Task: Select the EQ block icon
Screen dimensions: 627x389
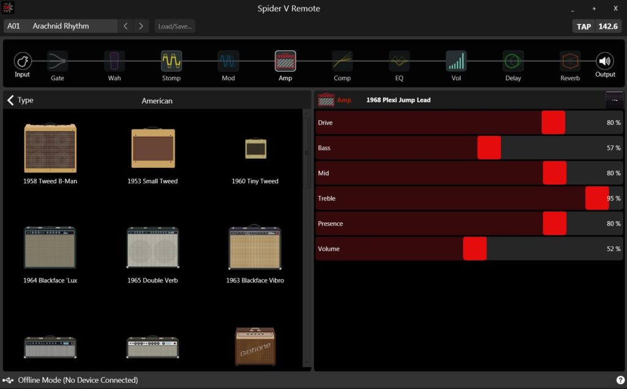Action: click(399, 61)
